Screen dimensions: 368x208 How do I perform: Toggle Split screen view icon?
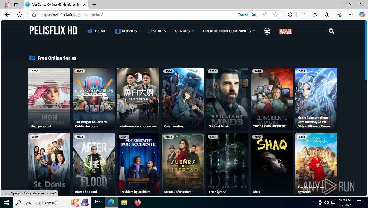point(303,15)
